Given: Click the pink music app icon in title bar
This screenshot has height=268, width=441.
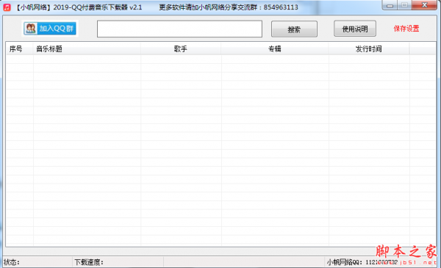Looking at the screenshot, I should [7, 7].
